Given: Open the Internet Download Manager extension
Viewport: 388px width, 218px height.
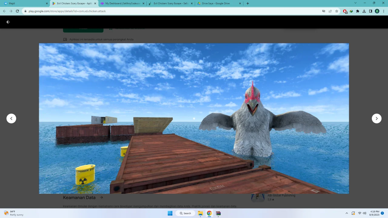Looking at the screenshot, I should click(351, 11).
